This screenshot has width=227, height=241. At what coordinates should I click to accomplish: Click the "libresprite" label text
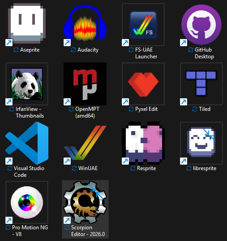click(205, 168)
